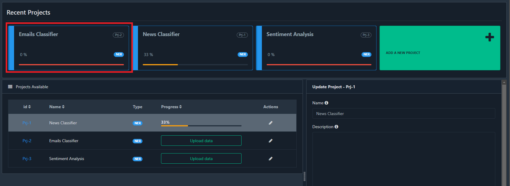Click the plus icon to add project
The width and height of the screenshot is (510, 186).
tap(489, 37)
